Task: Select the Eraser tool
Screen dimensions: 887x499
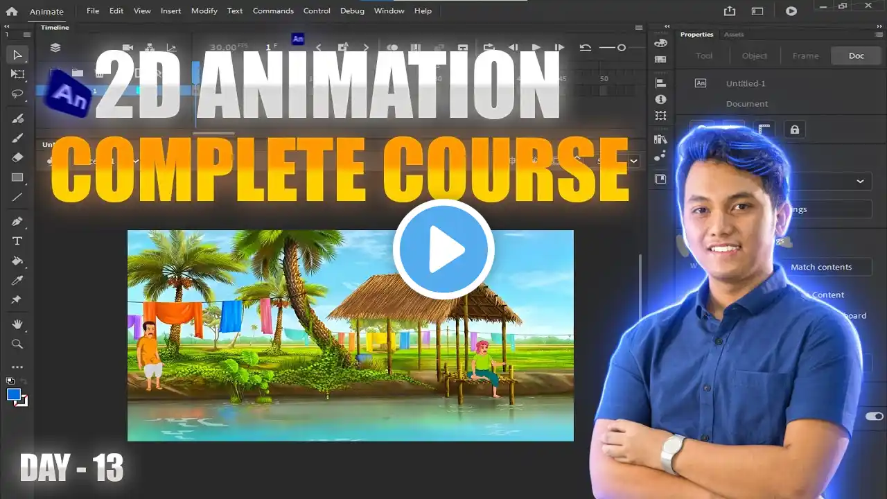Action: click(17, 157)
